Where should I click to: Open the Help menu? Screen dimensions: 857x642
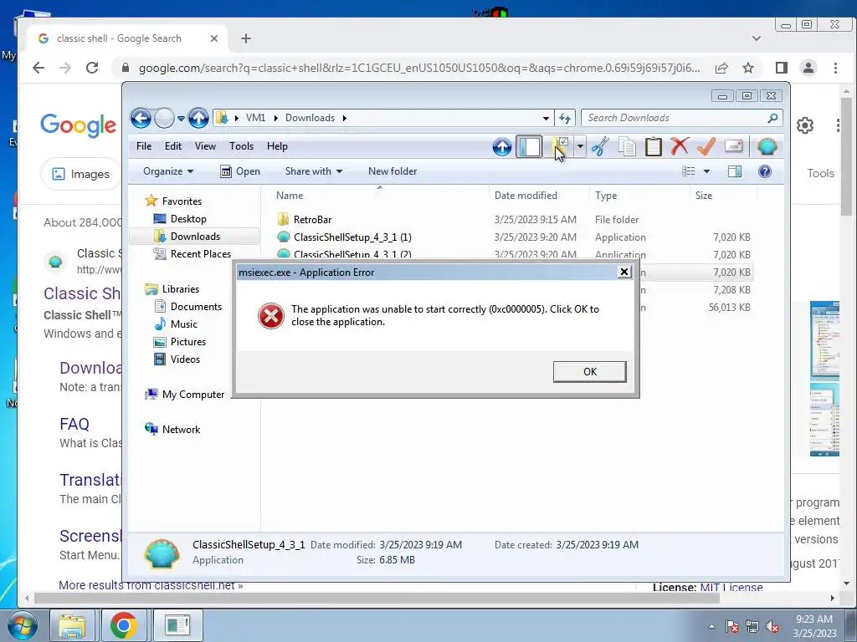pyautogui.click(x=277, y=146)
